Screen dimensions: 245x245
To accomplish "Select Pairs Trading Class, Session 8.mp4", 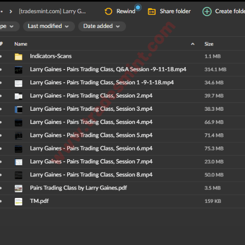I will pos(91,175).
